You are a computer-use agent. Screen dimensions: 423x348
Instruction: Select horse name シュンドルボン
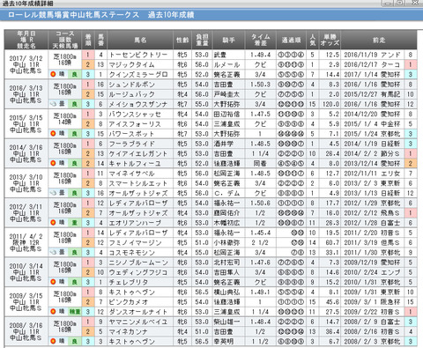click(131, 85)
